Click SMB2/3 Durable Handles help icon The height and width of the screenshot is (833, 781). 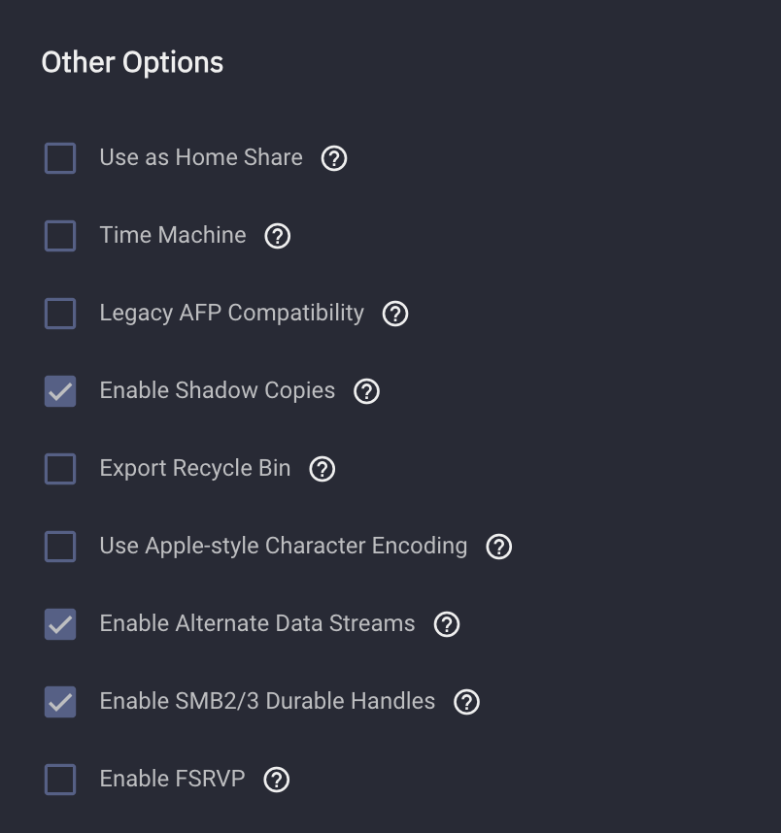point(466,702)
